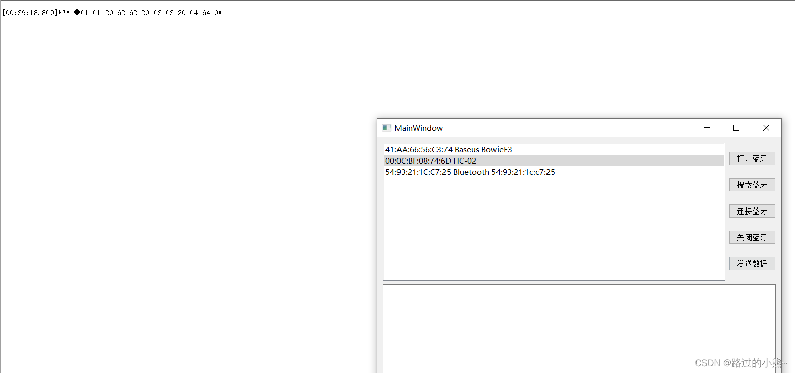795x373 pixels.
Task: Connect using the 连接蓝牙 button
Action: [x=752, y=211]
